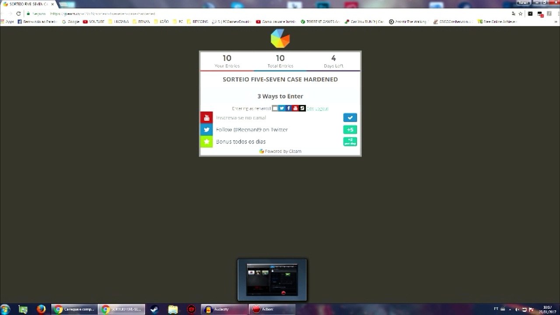
Task: Open the Inscreva-se no canal entry
Action: click(280, 118)
